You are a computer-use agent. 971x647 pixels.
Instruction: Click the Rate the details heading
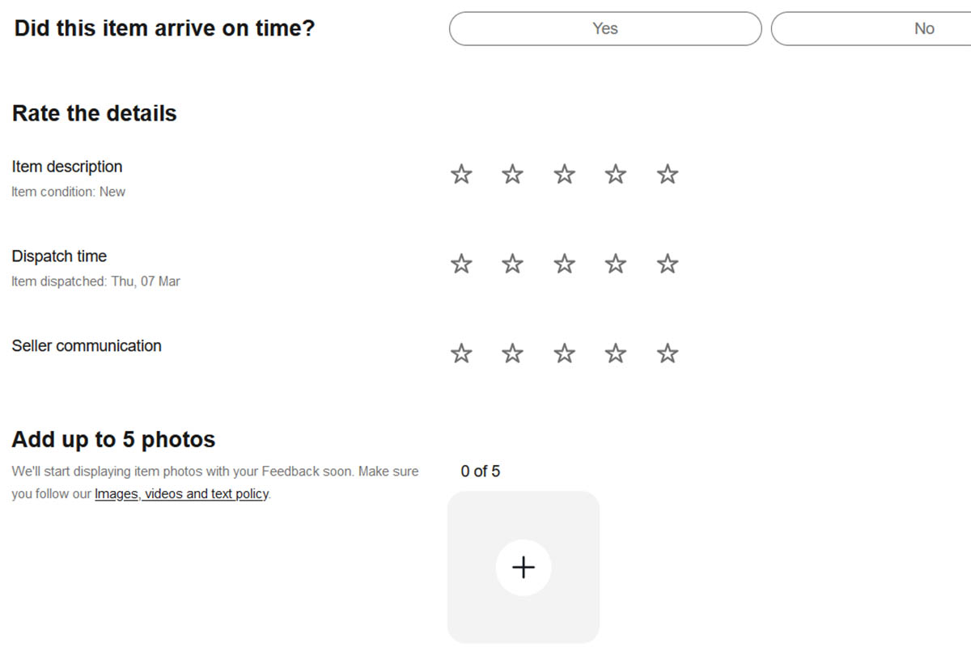pyautogui.click(x=94, y=113)
